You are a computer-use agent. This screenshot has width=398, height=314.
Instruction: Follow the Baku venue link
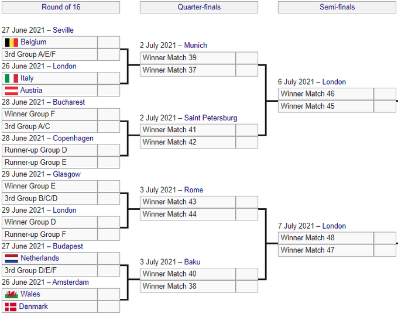[192, 261]
